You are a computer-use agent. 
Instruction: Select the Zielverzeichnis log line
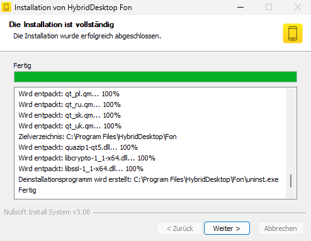98,137
